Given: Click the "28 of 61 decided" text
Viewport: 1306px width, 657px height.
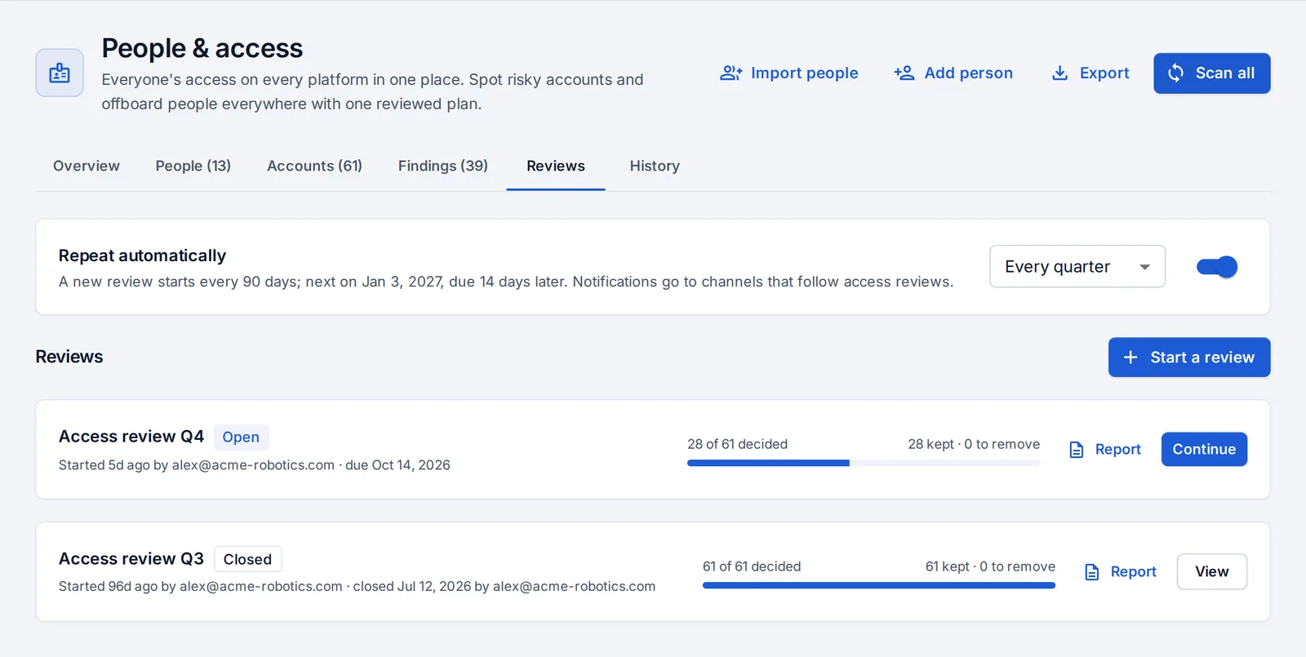Looking at the screenshot, I should point(737,444).
